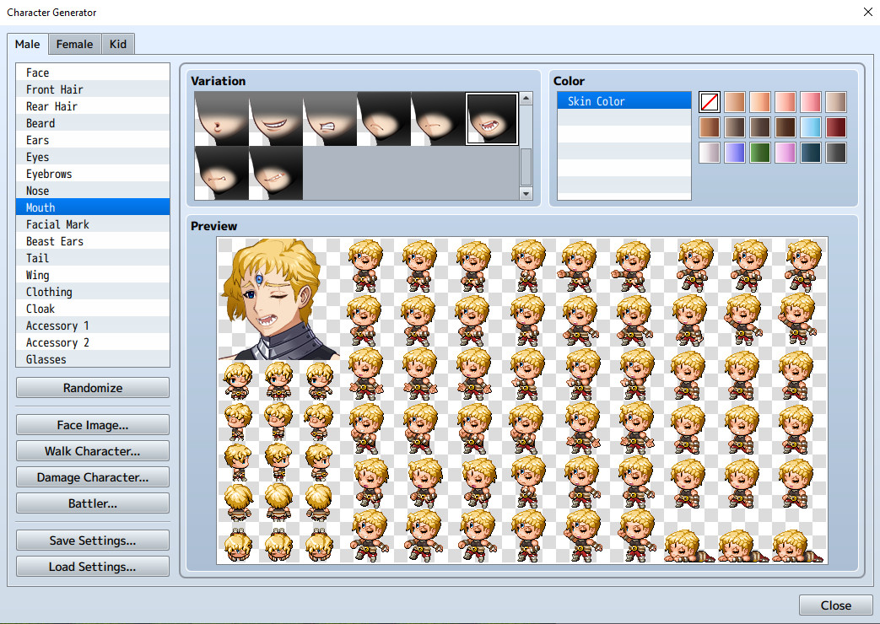This screenshot has height=624, width=880.
Task: Choose the clenched teeth mouth variation
Action: click(330, 118)
